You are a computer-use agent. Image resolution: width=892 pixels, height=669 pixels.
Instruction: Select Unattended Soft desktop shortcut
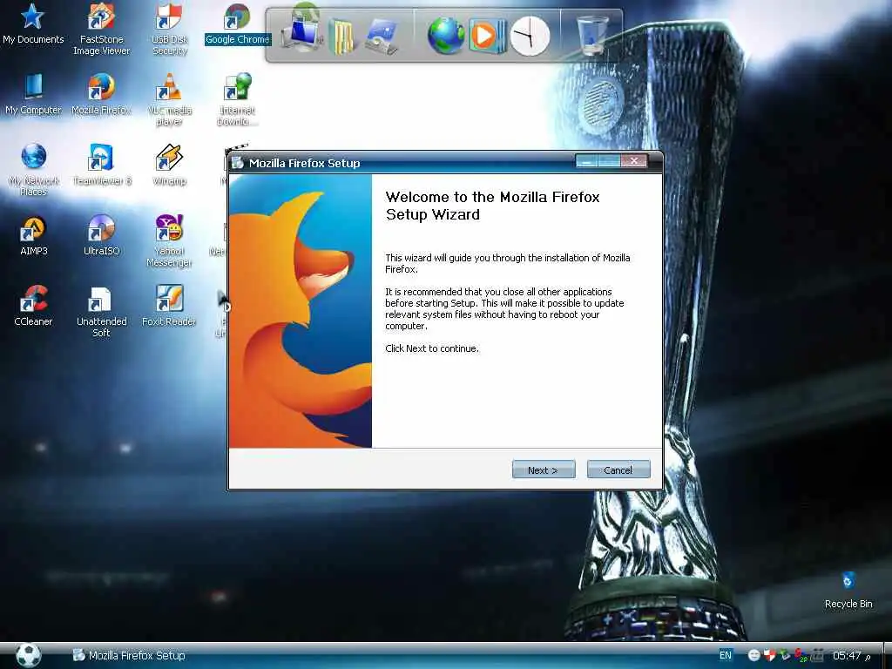[101, 311]
